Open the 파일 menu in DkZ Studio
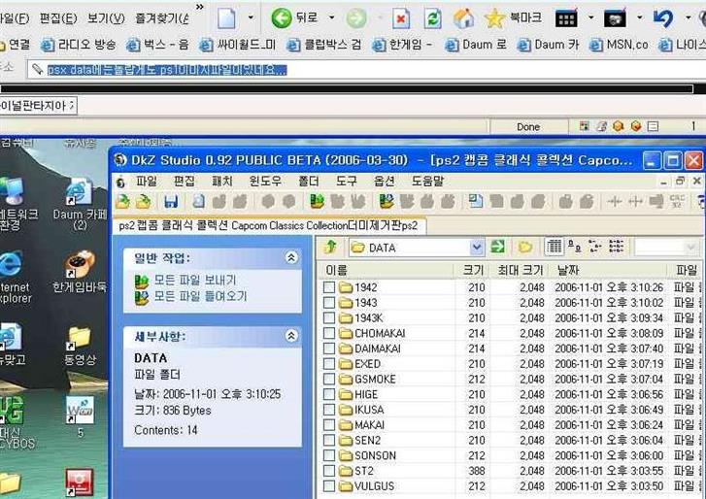Viewport: 706px width, 499px height. [147, 182]
